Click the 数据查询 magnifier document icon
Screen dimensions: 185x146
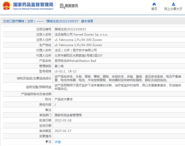pyautogui.click(x=62, y=6)
